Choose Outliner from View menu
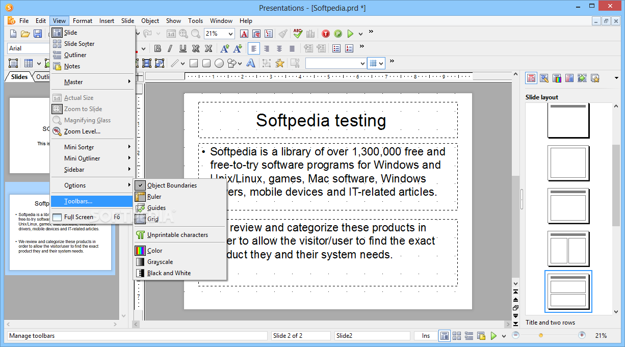This screenshot has width=625, height=347. coord(92,55)
